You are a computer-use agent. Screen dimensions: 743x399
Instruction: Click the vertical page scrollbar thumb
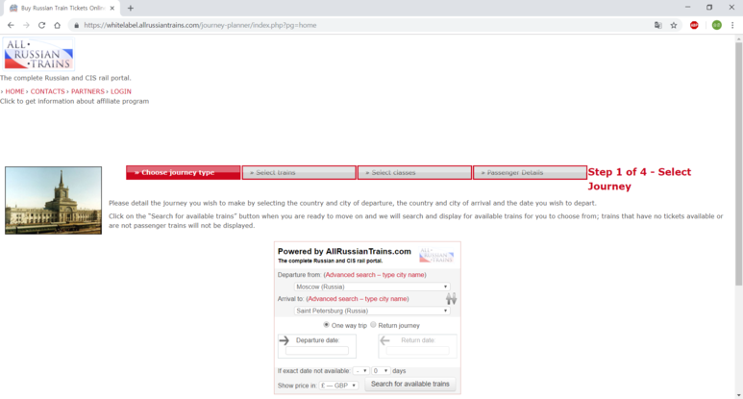[x=738, y=163]
